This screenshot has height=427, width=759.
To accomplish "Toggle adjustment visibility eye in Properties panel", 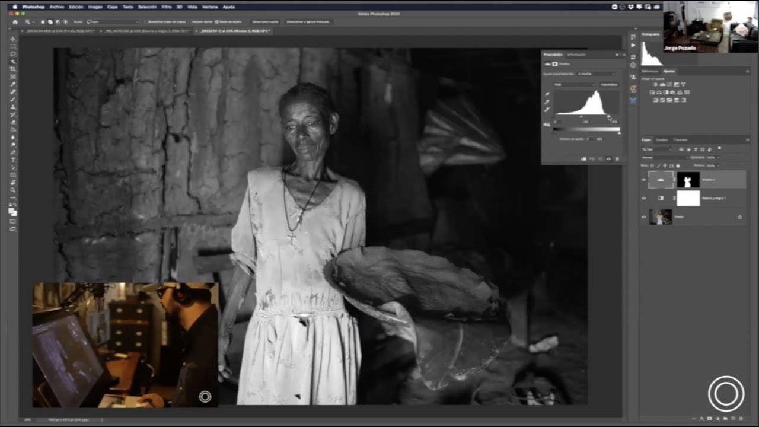I will (608, 159).
